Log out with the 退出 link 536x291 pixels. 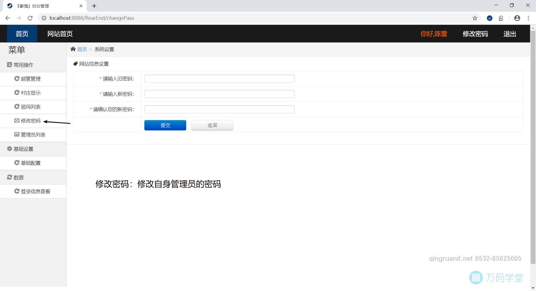pyautogui.click(x=510, y=34)
